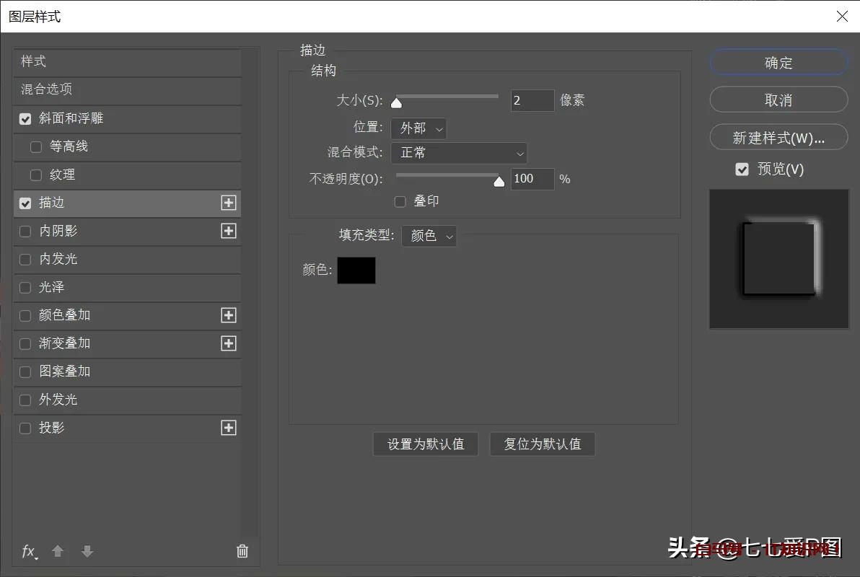The height and width of the screenshot is (577, 860).
Task: Open the 位置 dropdown showing 外部
Action: click(x=418, y=128)
